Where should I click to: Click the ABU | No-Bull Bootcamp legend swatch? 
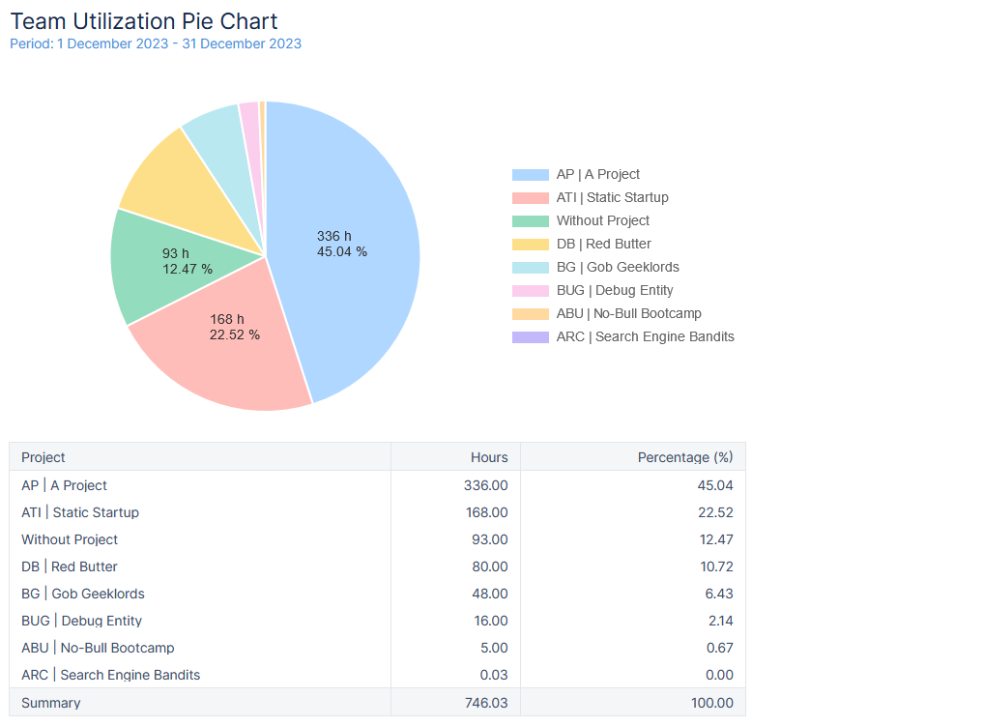pyautogui.click(x=531, y=313)
